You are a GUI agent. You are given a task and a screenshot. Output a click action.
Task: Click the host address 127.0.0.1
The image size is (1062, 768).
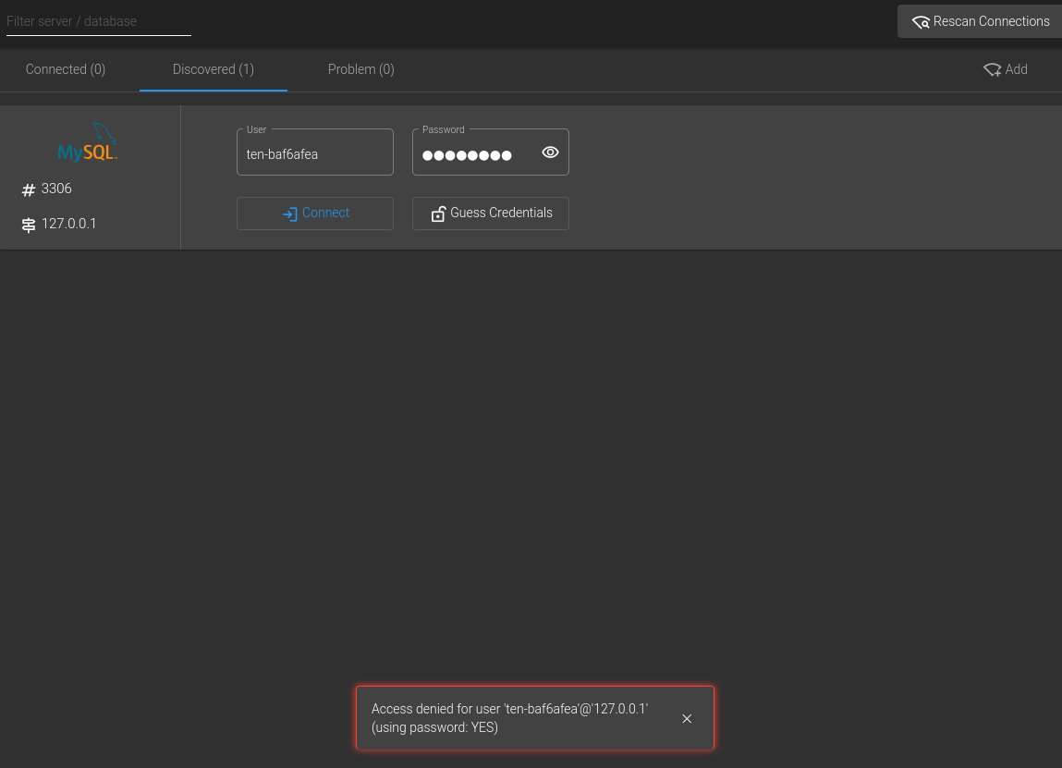[69, 225]
